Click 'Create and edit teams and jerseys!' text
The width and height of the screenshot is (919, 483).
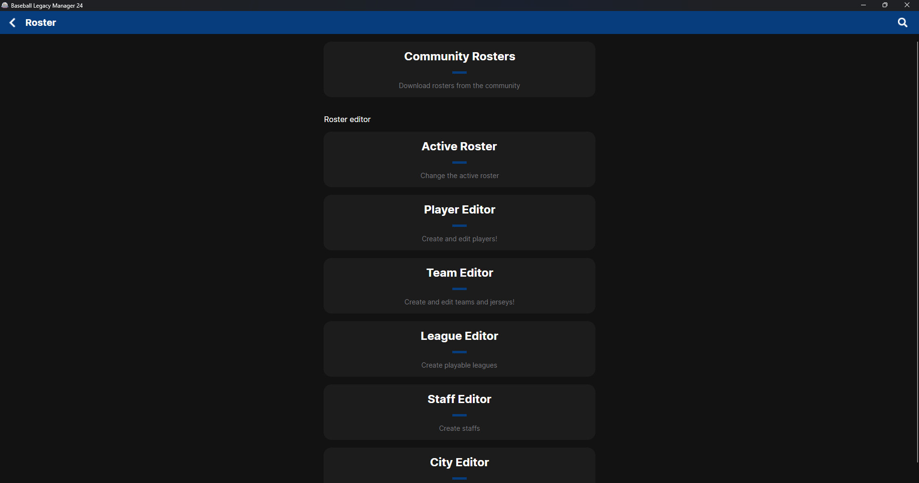[459, 302]
